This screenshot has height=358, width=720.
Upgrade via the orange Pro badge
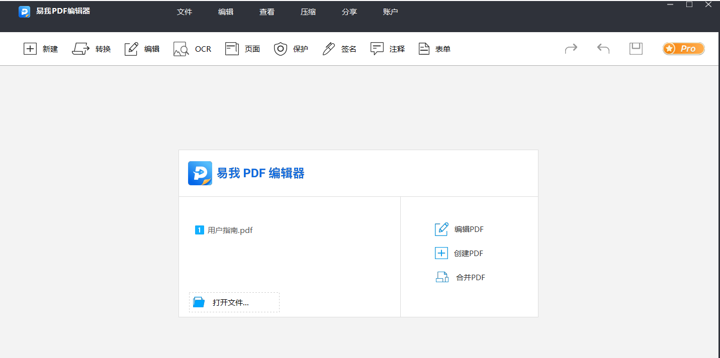pyautogui.click(x=684, y=49)
